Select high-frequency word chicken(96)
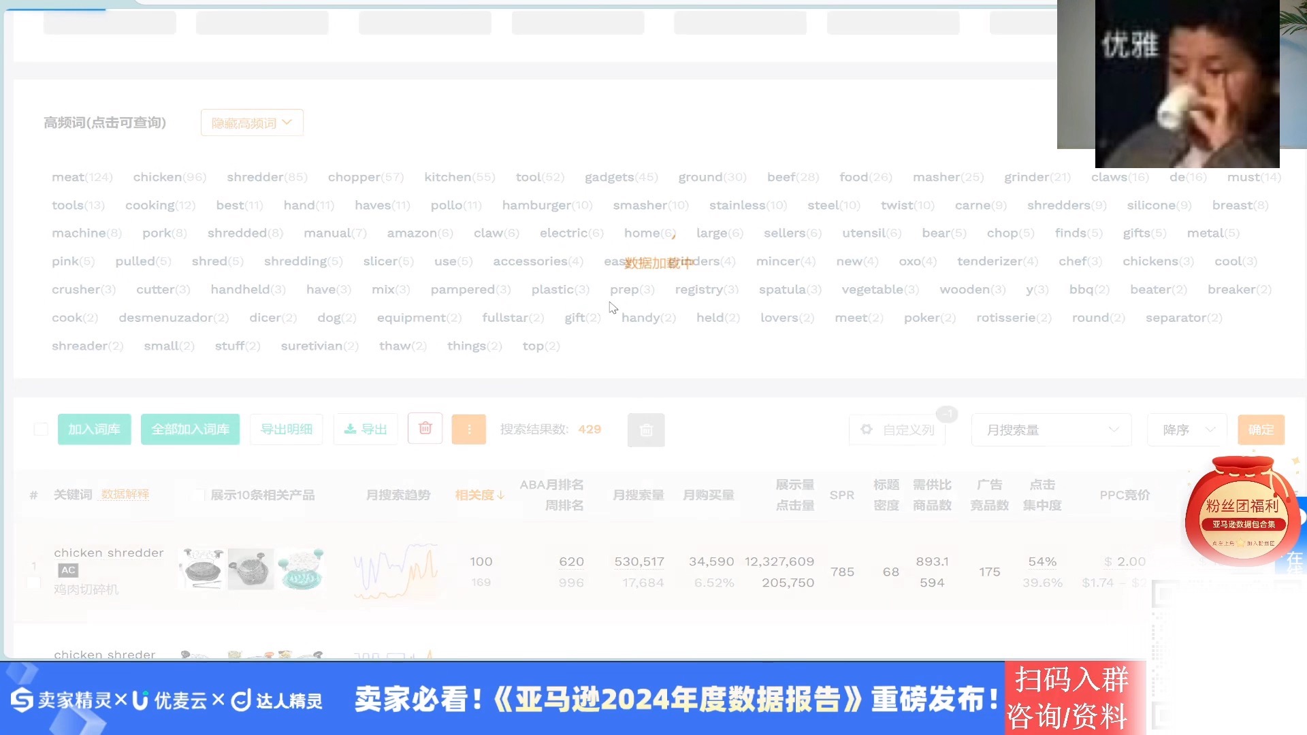The height and width of the screenshot is (735, 1307). point(170,177)
